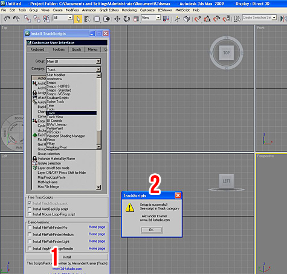Activate the Select and Scale tool
The image size is (287, 274).
pos(136,19)
